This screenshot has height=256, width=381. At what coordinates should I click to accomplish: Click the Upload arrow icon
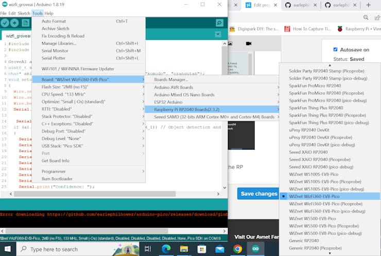14,23
